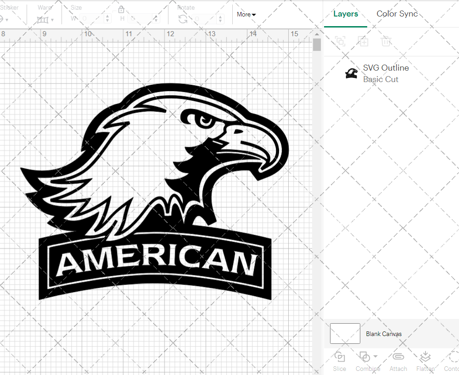
Task: Select the Slice tool
Action: [339, 361]
